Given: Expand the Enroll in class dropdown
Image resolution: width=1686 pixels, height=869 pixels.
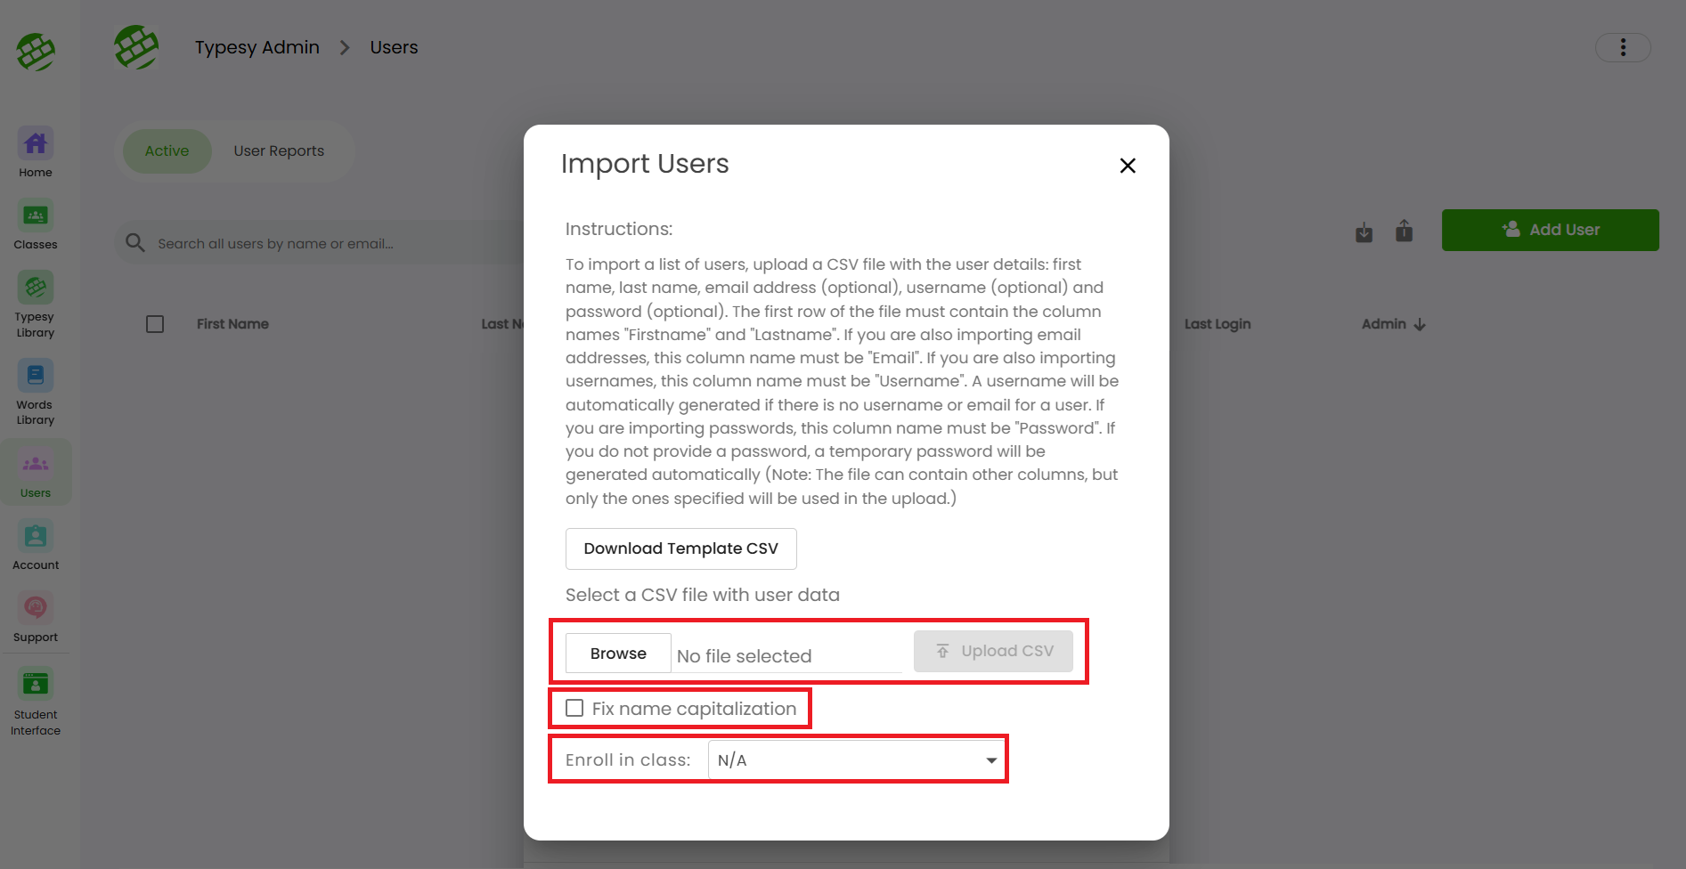Looking at the screenshot, I should (856, 760).
